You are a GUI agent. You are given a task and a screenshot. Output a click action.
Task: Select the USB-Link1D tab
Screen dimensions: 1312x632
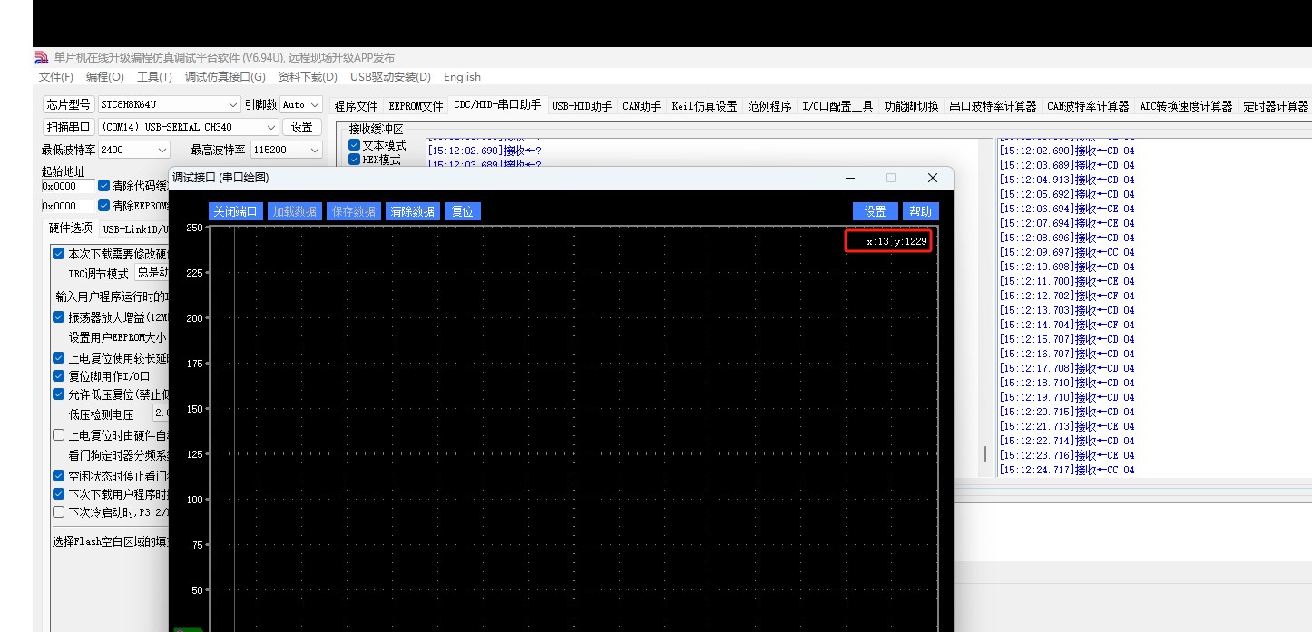coord(134,229)
